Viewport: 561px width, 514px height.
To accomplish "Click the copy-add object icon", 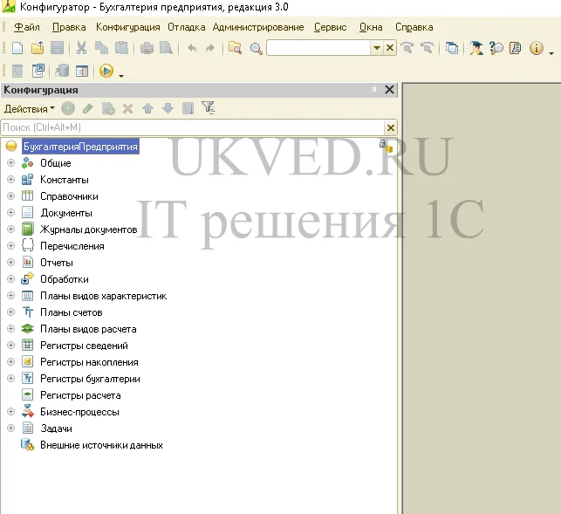I will click(108, 108).
